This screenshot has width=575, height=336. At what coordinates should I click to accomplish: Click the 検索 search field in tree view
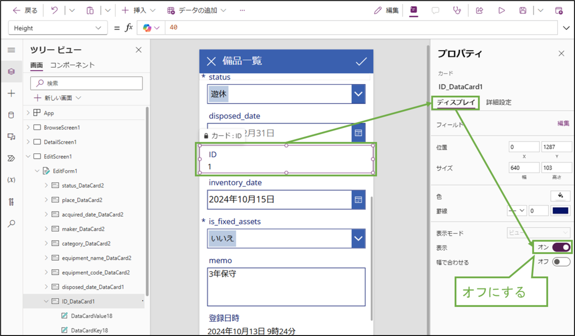pos(86,83)
